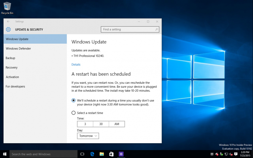Click the Safely Remove Hardware tray icon

point(221,154)
